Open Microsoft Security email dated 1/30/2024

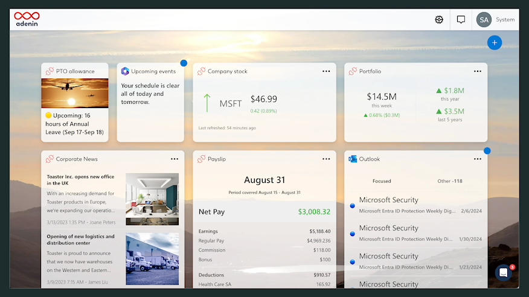[x=417, y=233]
